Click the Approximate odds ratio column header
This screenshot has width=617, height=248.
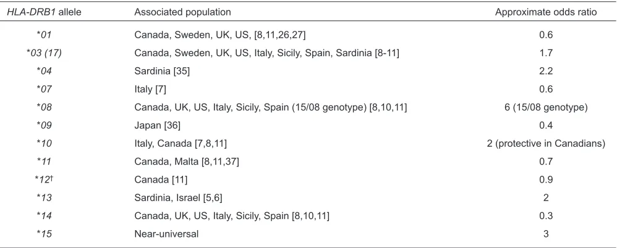546,12
